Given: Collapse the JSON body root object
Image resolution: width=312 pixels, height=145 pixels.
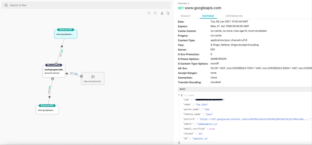Looking at the screenshot, I should point(179,95).
